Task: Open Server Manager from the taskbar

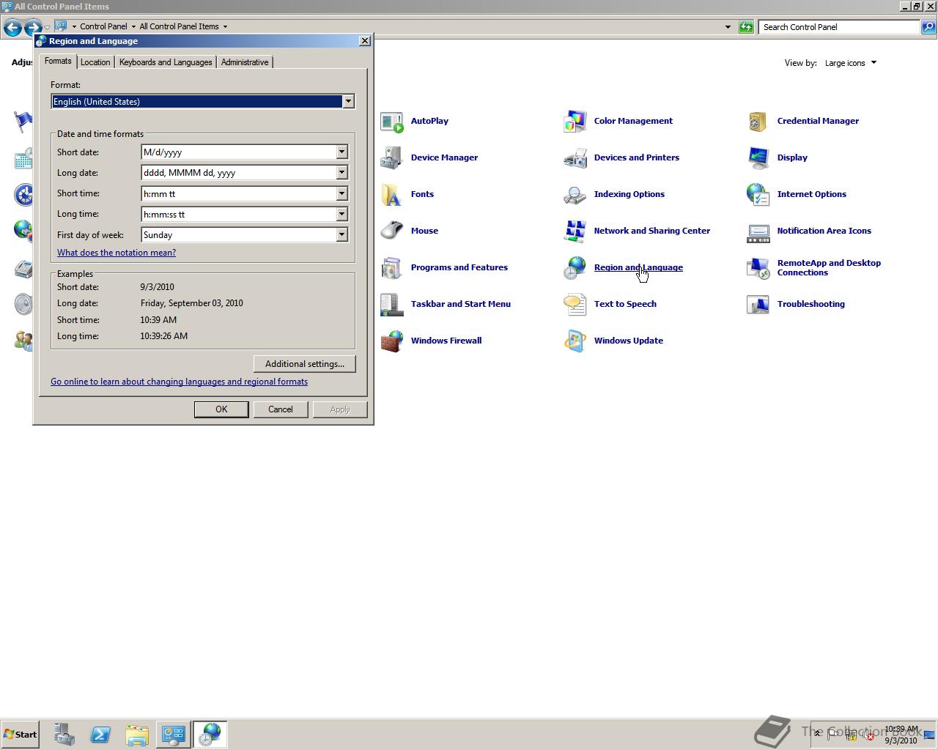Action: pos(64,735)
